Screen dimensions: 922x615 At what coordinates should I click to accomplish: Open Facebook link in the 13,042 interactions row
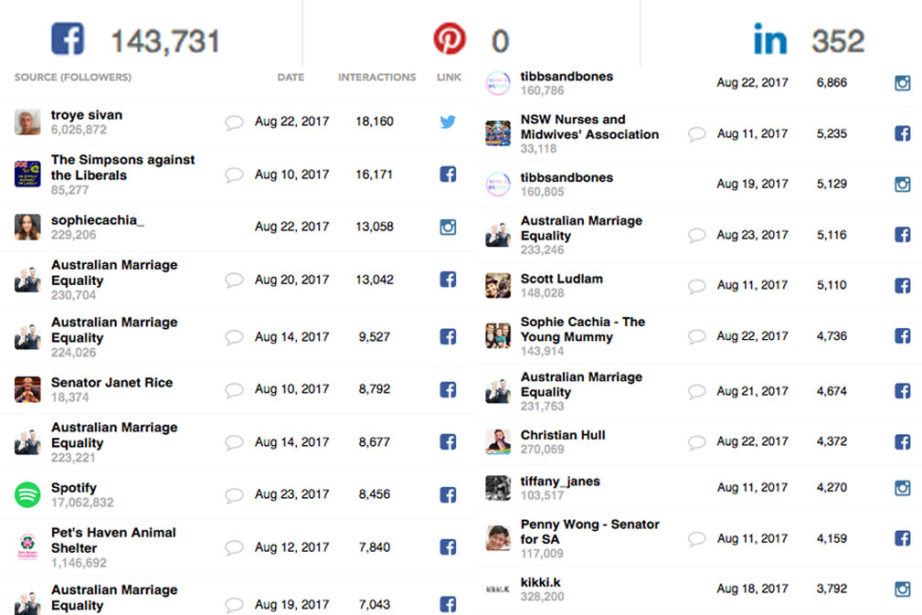[448, 280]
